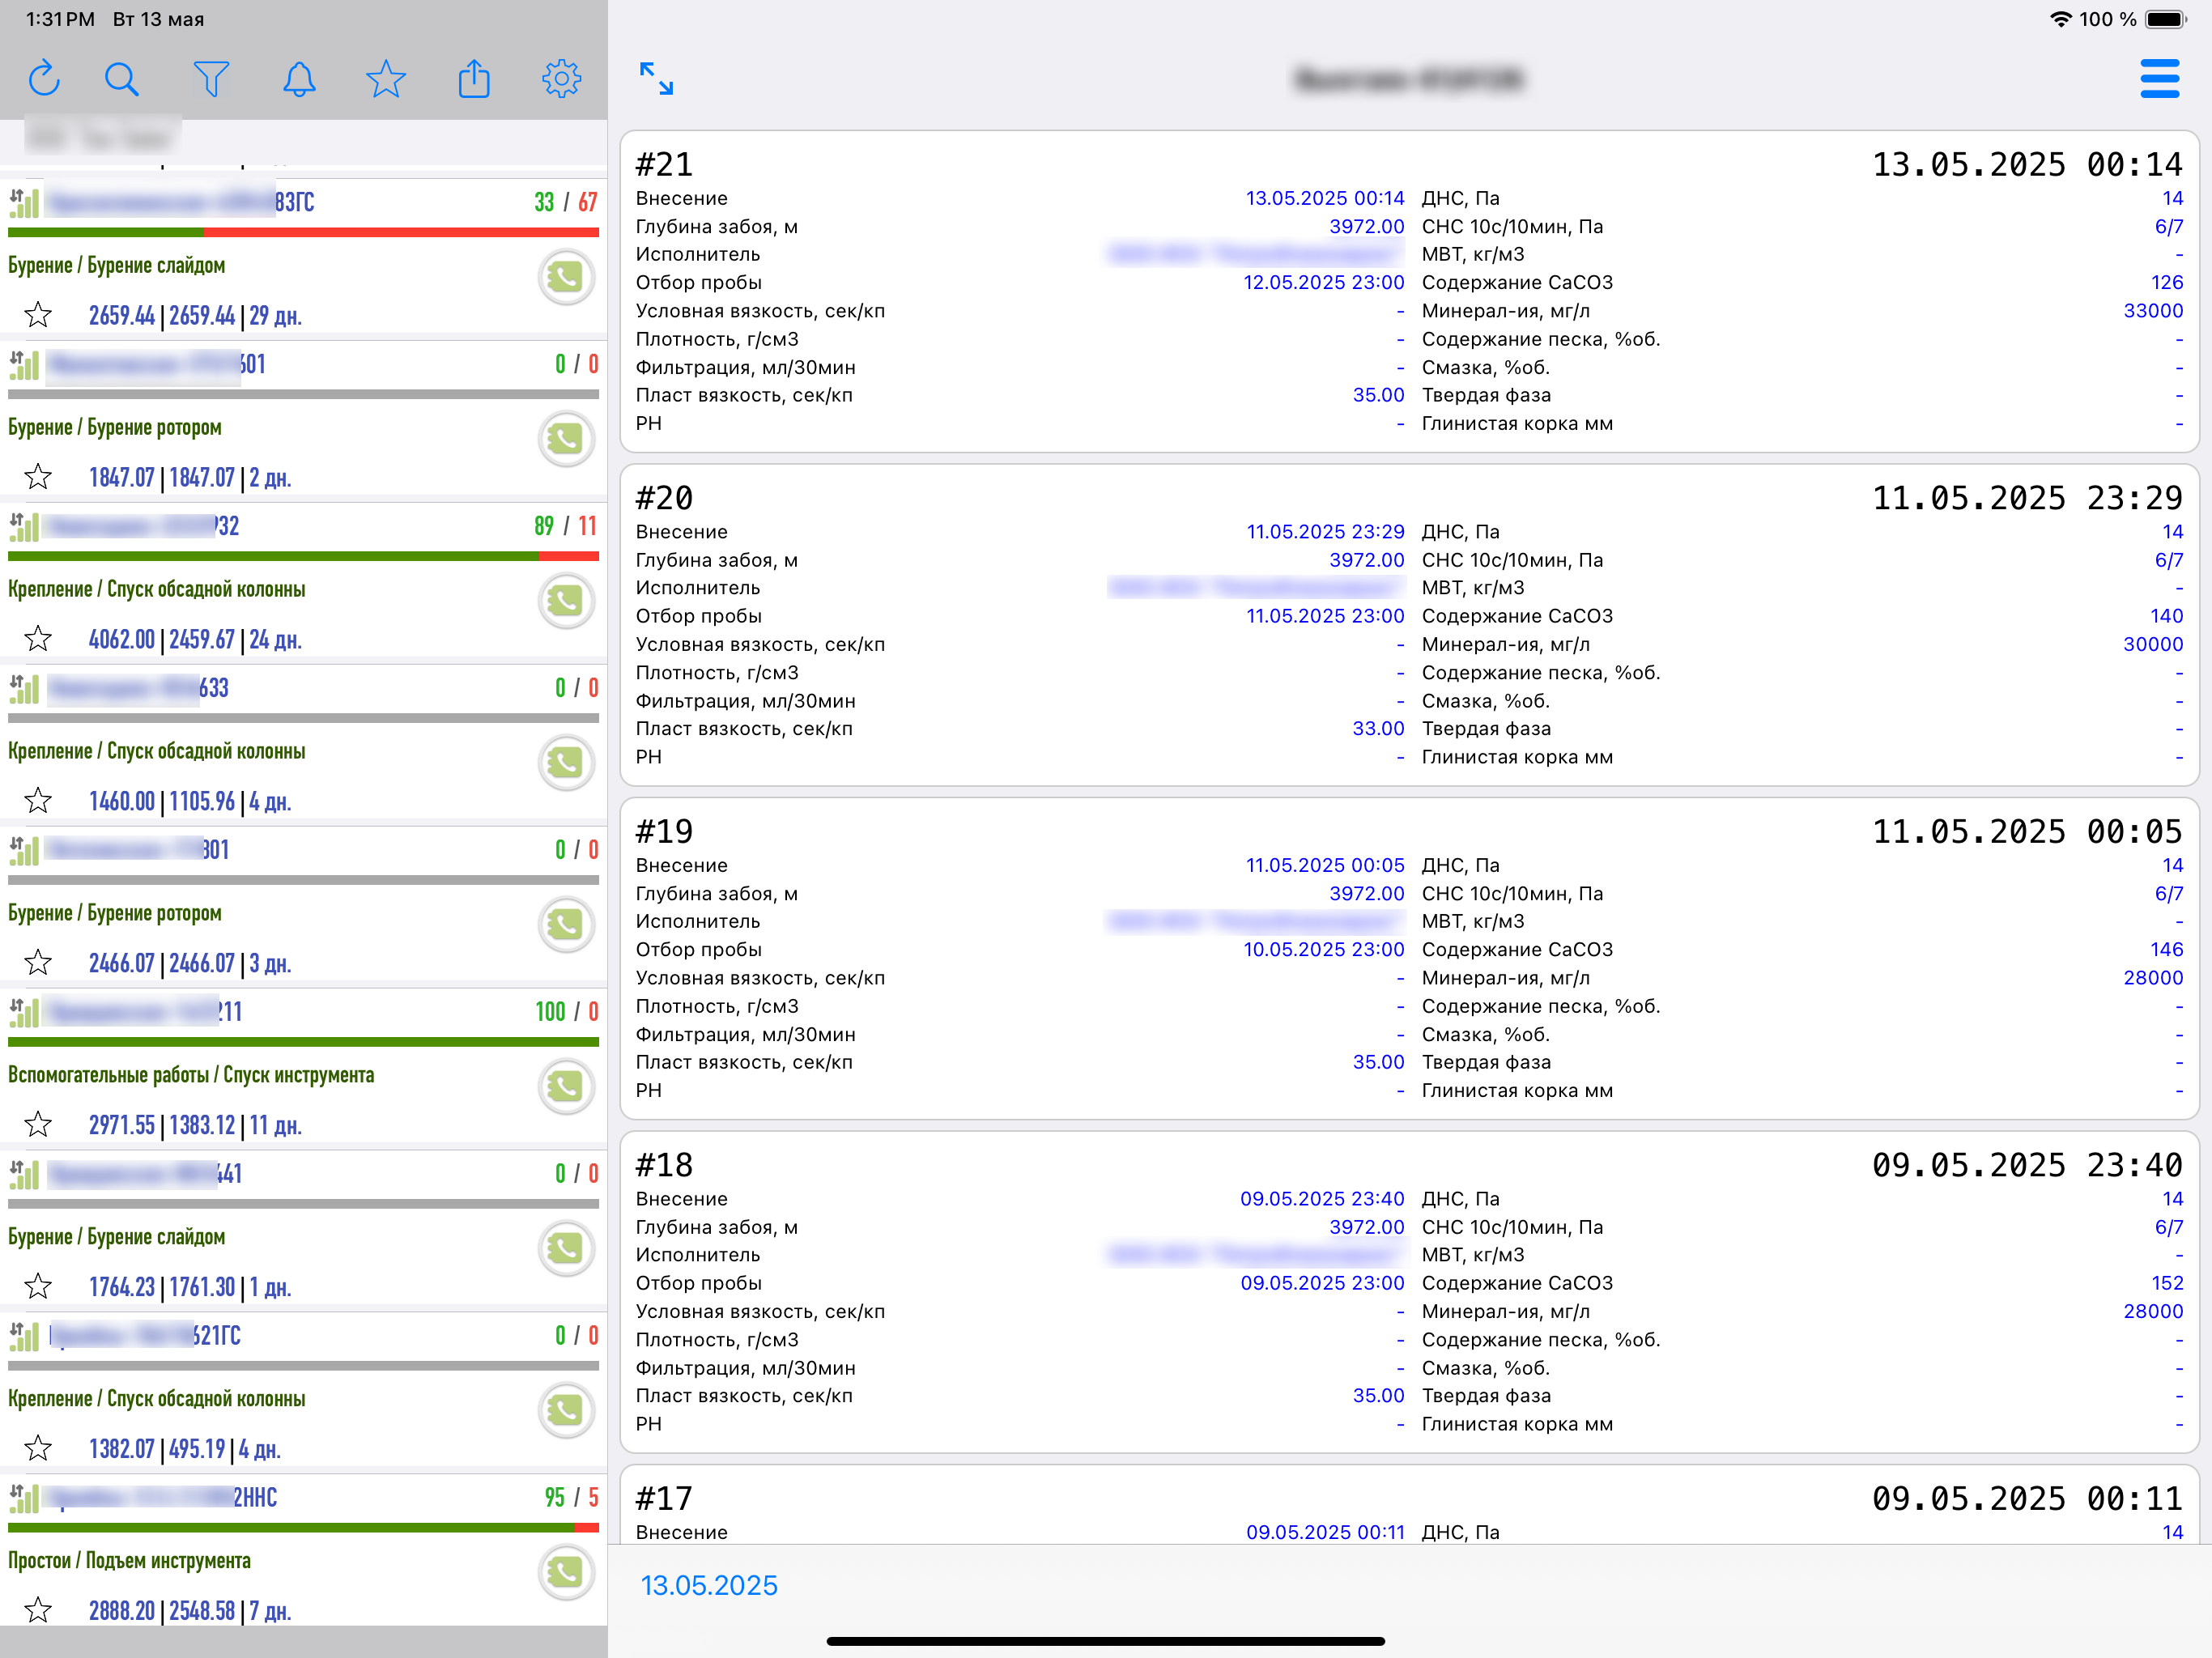The height and width of the screenshot is (1658, 2212).
Task: Tap the signal icon beside the 100 / 0 well
Action: [24, 1012]
